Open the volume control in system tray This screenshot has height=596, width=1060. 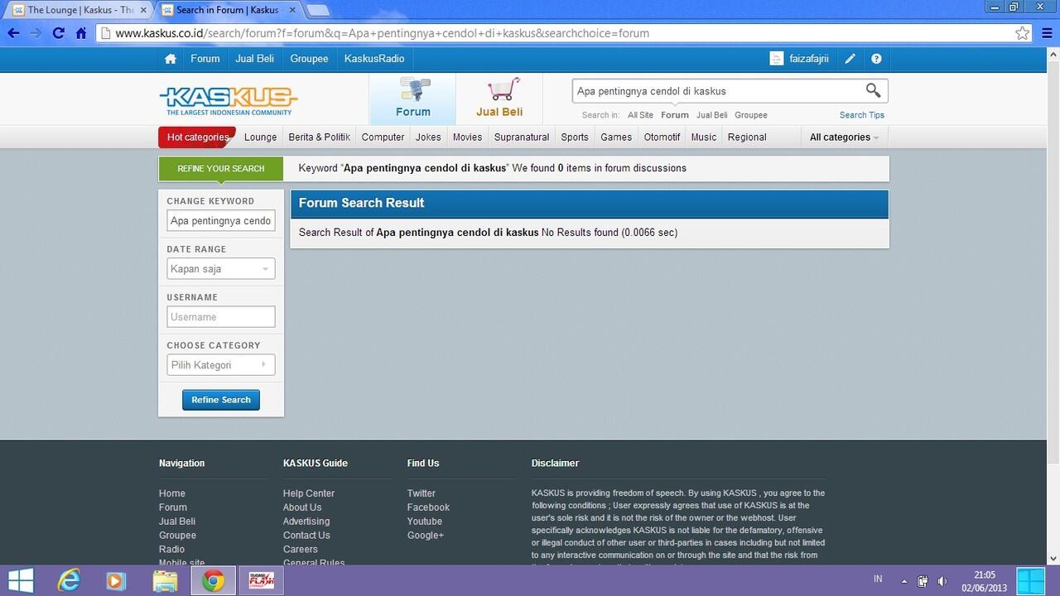coord(942,580)
